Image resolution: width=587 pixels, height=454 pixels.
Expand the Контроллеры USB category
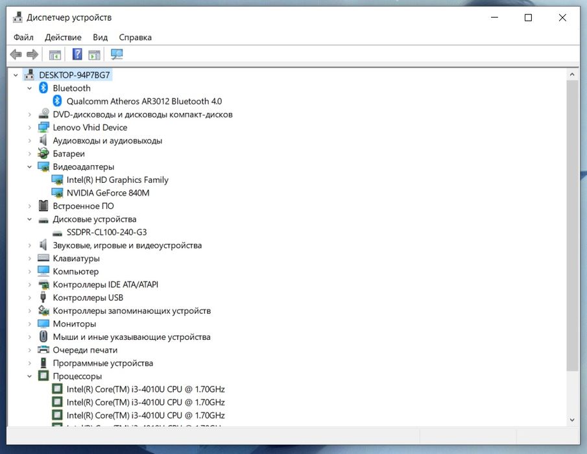[x=30, y=298]
